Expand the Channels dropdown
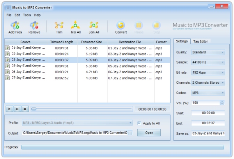The width and height of the screenshot is (234, 159). pos(208,83)
